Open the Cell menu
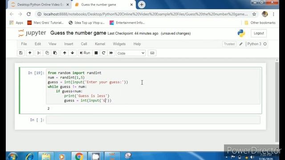 pos(84,44)
